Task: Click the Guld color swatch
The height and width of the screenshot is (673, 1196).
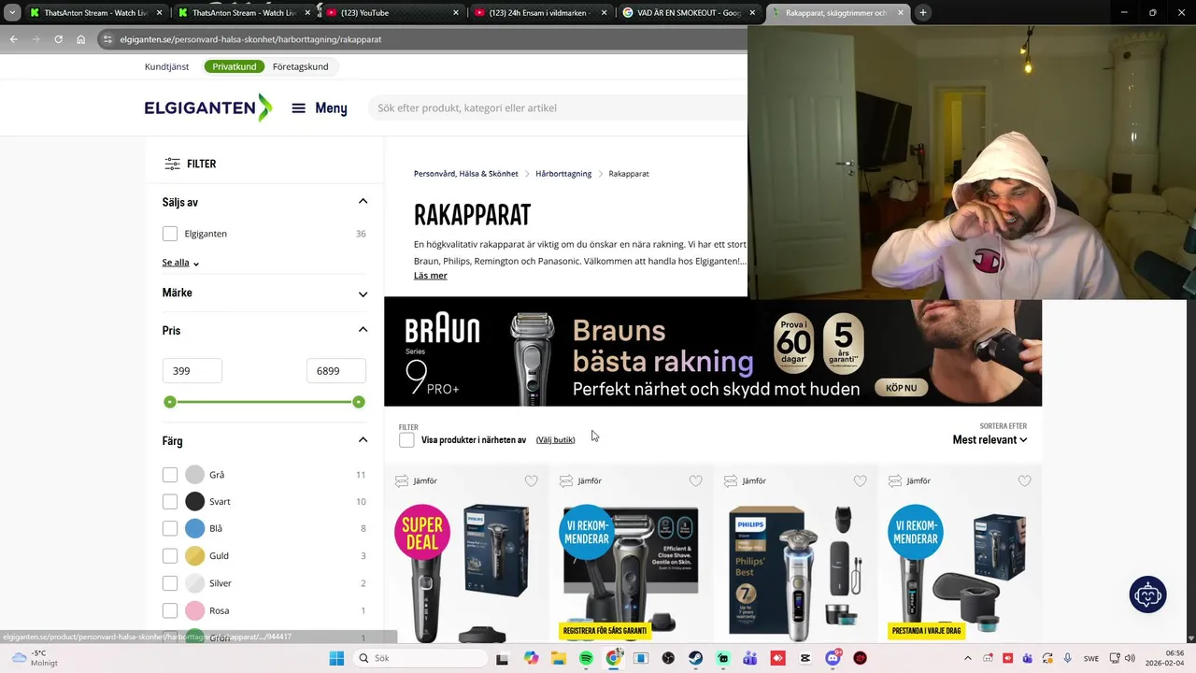Action: click(194, 556)
